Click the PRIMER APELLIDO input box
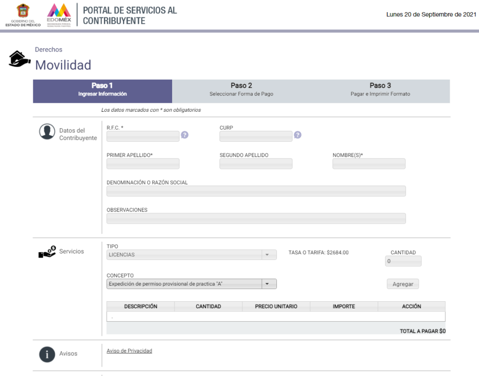The height and width of the screenshot is (376, 479). point(143,164)
